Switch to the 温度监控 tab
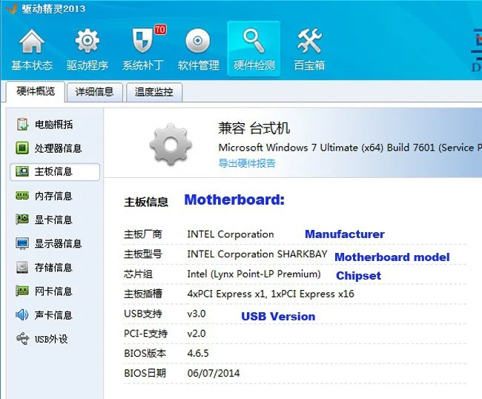Screen dimensions: 482x399 pos(153,92)
